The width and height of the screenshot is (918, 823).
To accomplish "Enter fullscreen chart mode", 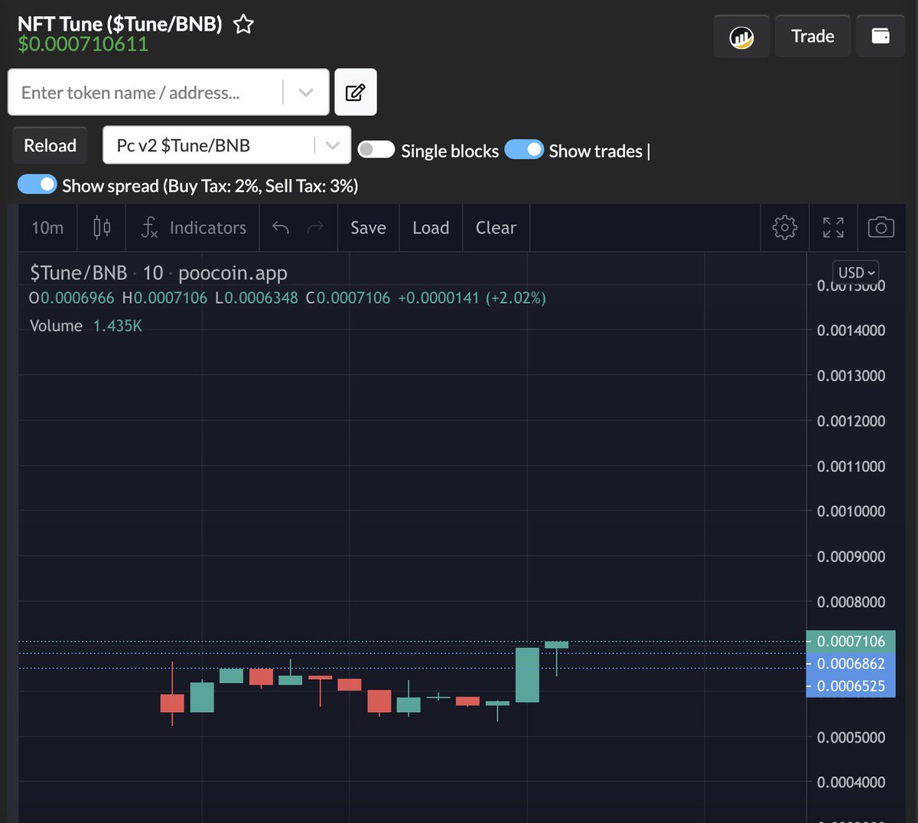I will pos(833,226).
